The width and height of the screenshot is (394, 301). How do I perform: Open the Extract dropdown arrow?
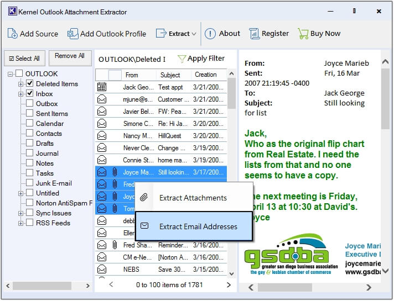194,34
